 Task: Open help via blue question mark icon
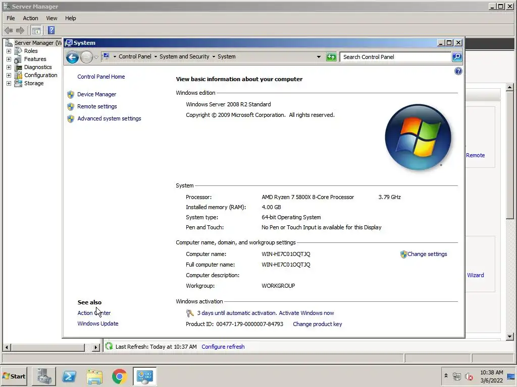[x=458, y=71]
